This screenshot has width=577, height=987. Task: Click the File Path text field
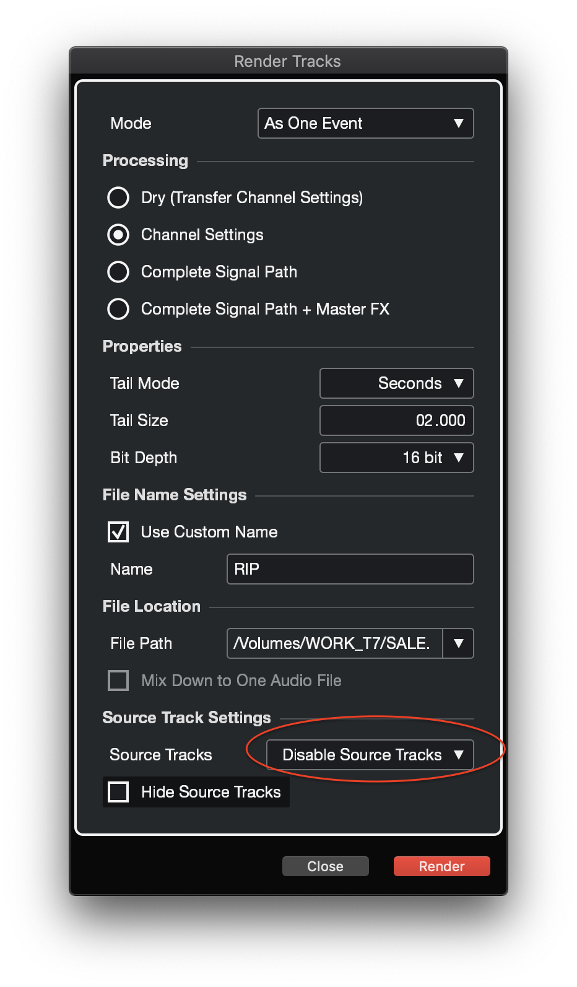pos(334,643)
